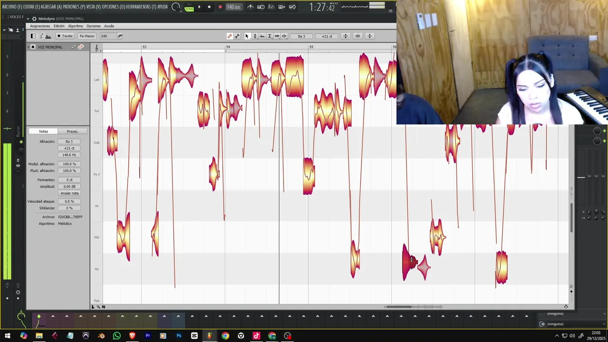Click the toolbar pitch deviation +21 ct field
This screenshot has width=608, height=342.
click(327, 36)
